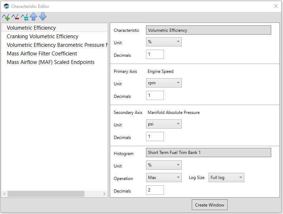Click the Histogram Decimals input field
The height and width of the screenshot is (214, 283).
point(155,190)
